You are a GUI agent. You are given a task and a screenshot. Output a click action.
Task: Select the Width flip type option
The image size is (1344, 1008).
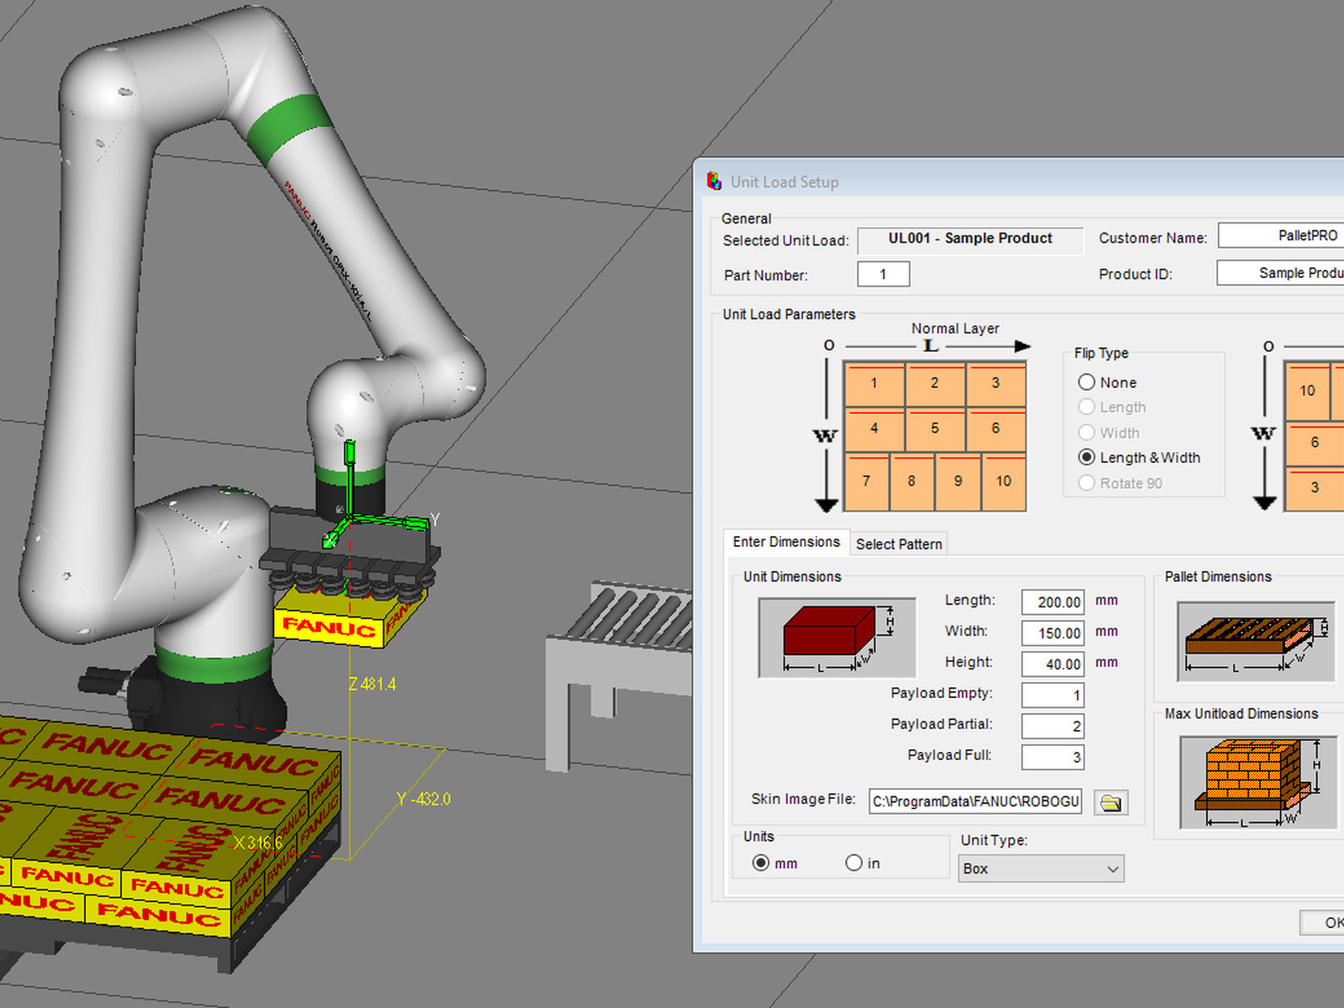[1086, 433]
